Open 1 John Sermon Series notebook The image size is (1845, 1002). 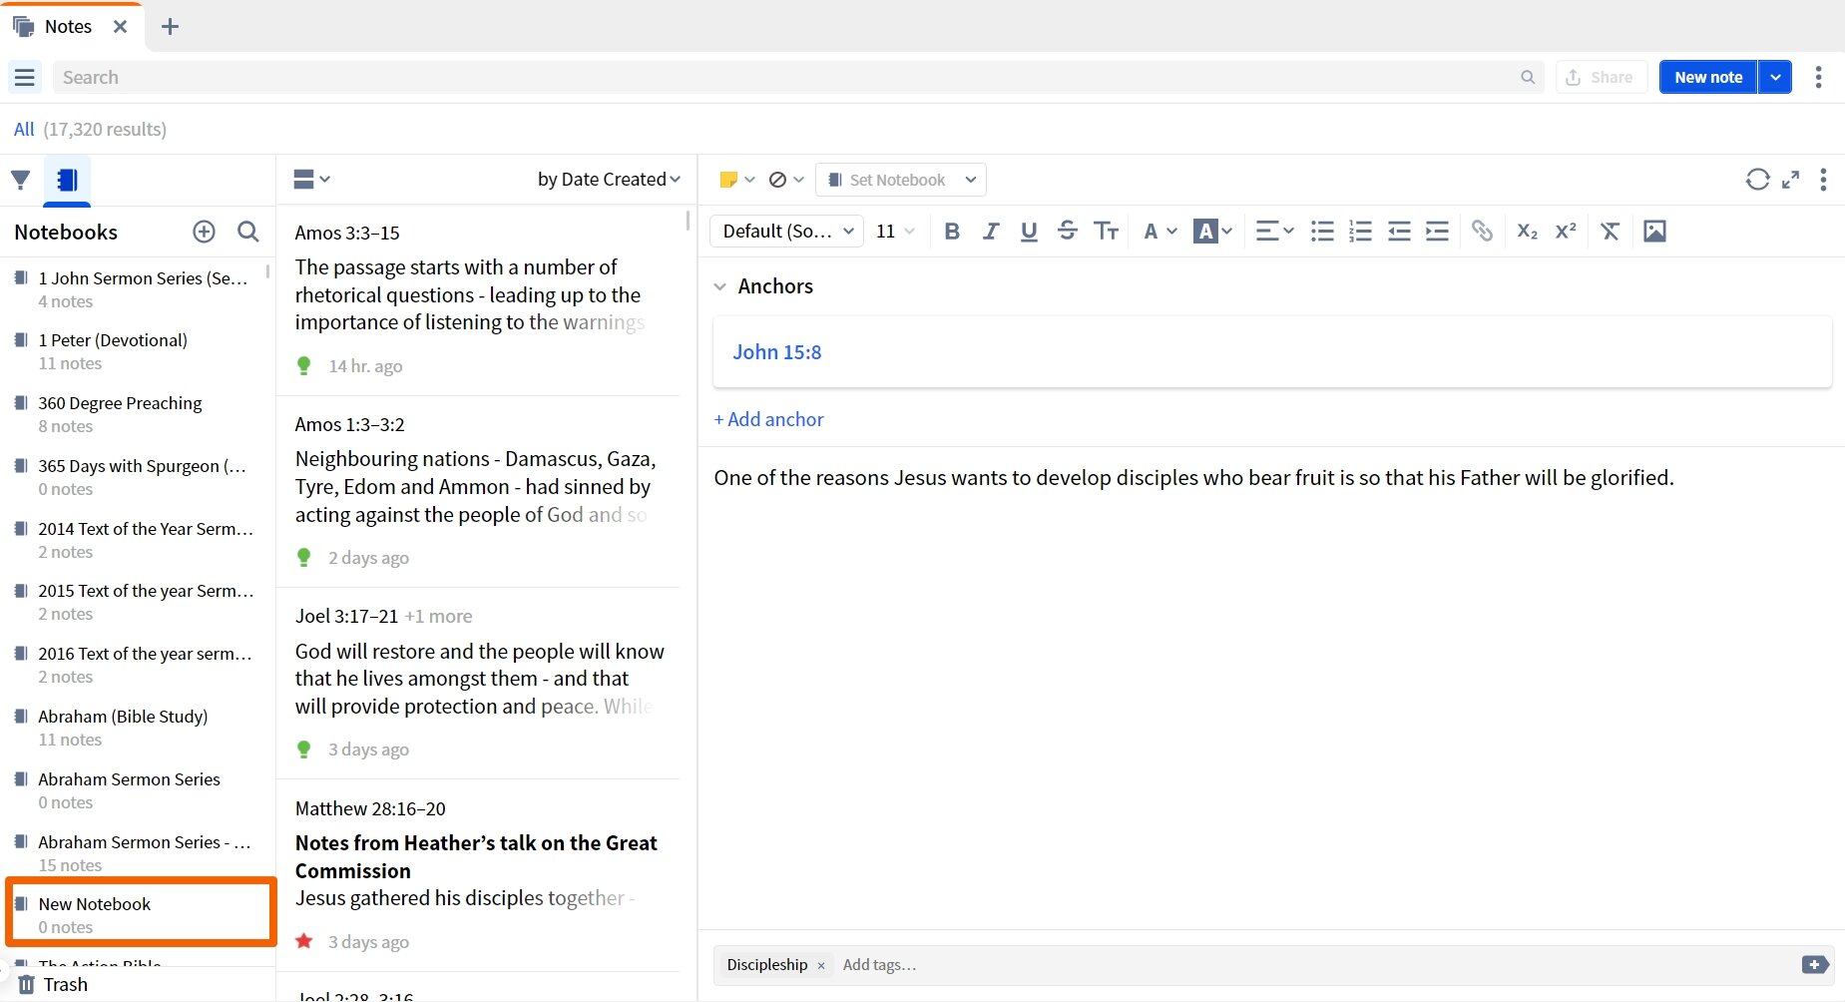(140, 289)
